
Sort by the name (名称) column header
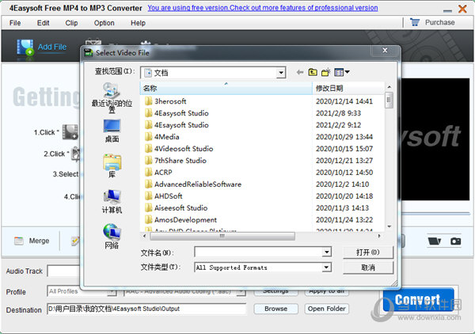226,89
